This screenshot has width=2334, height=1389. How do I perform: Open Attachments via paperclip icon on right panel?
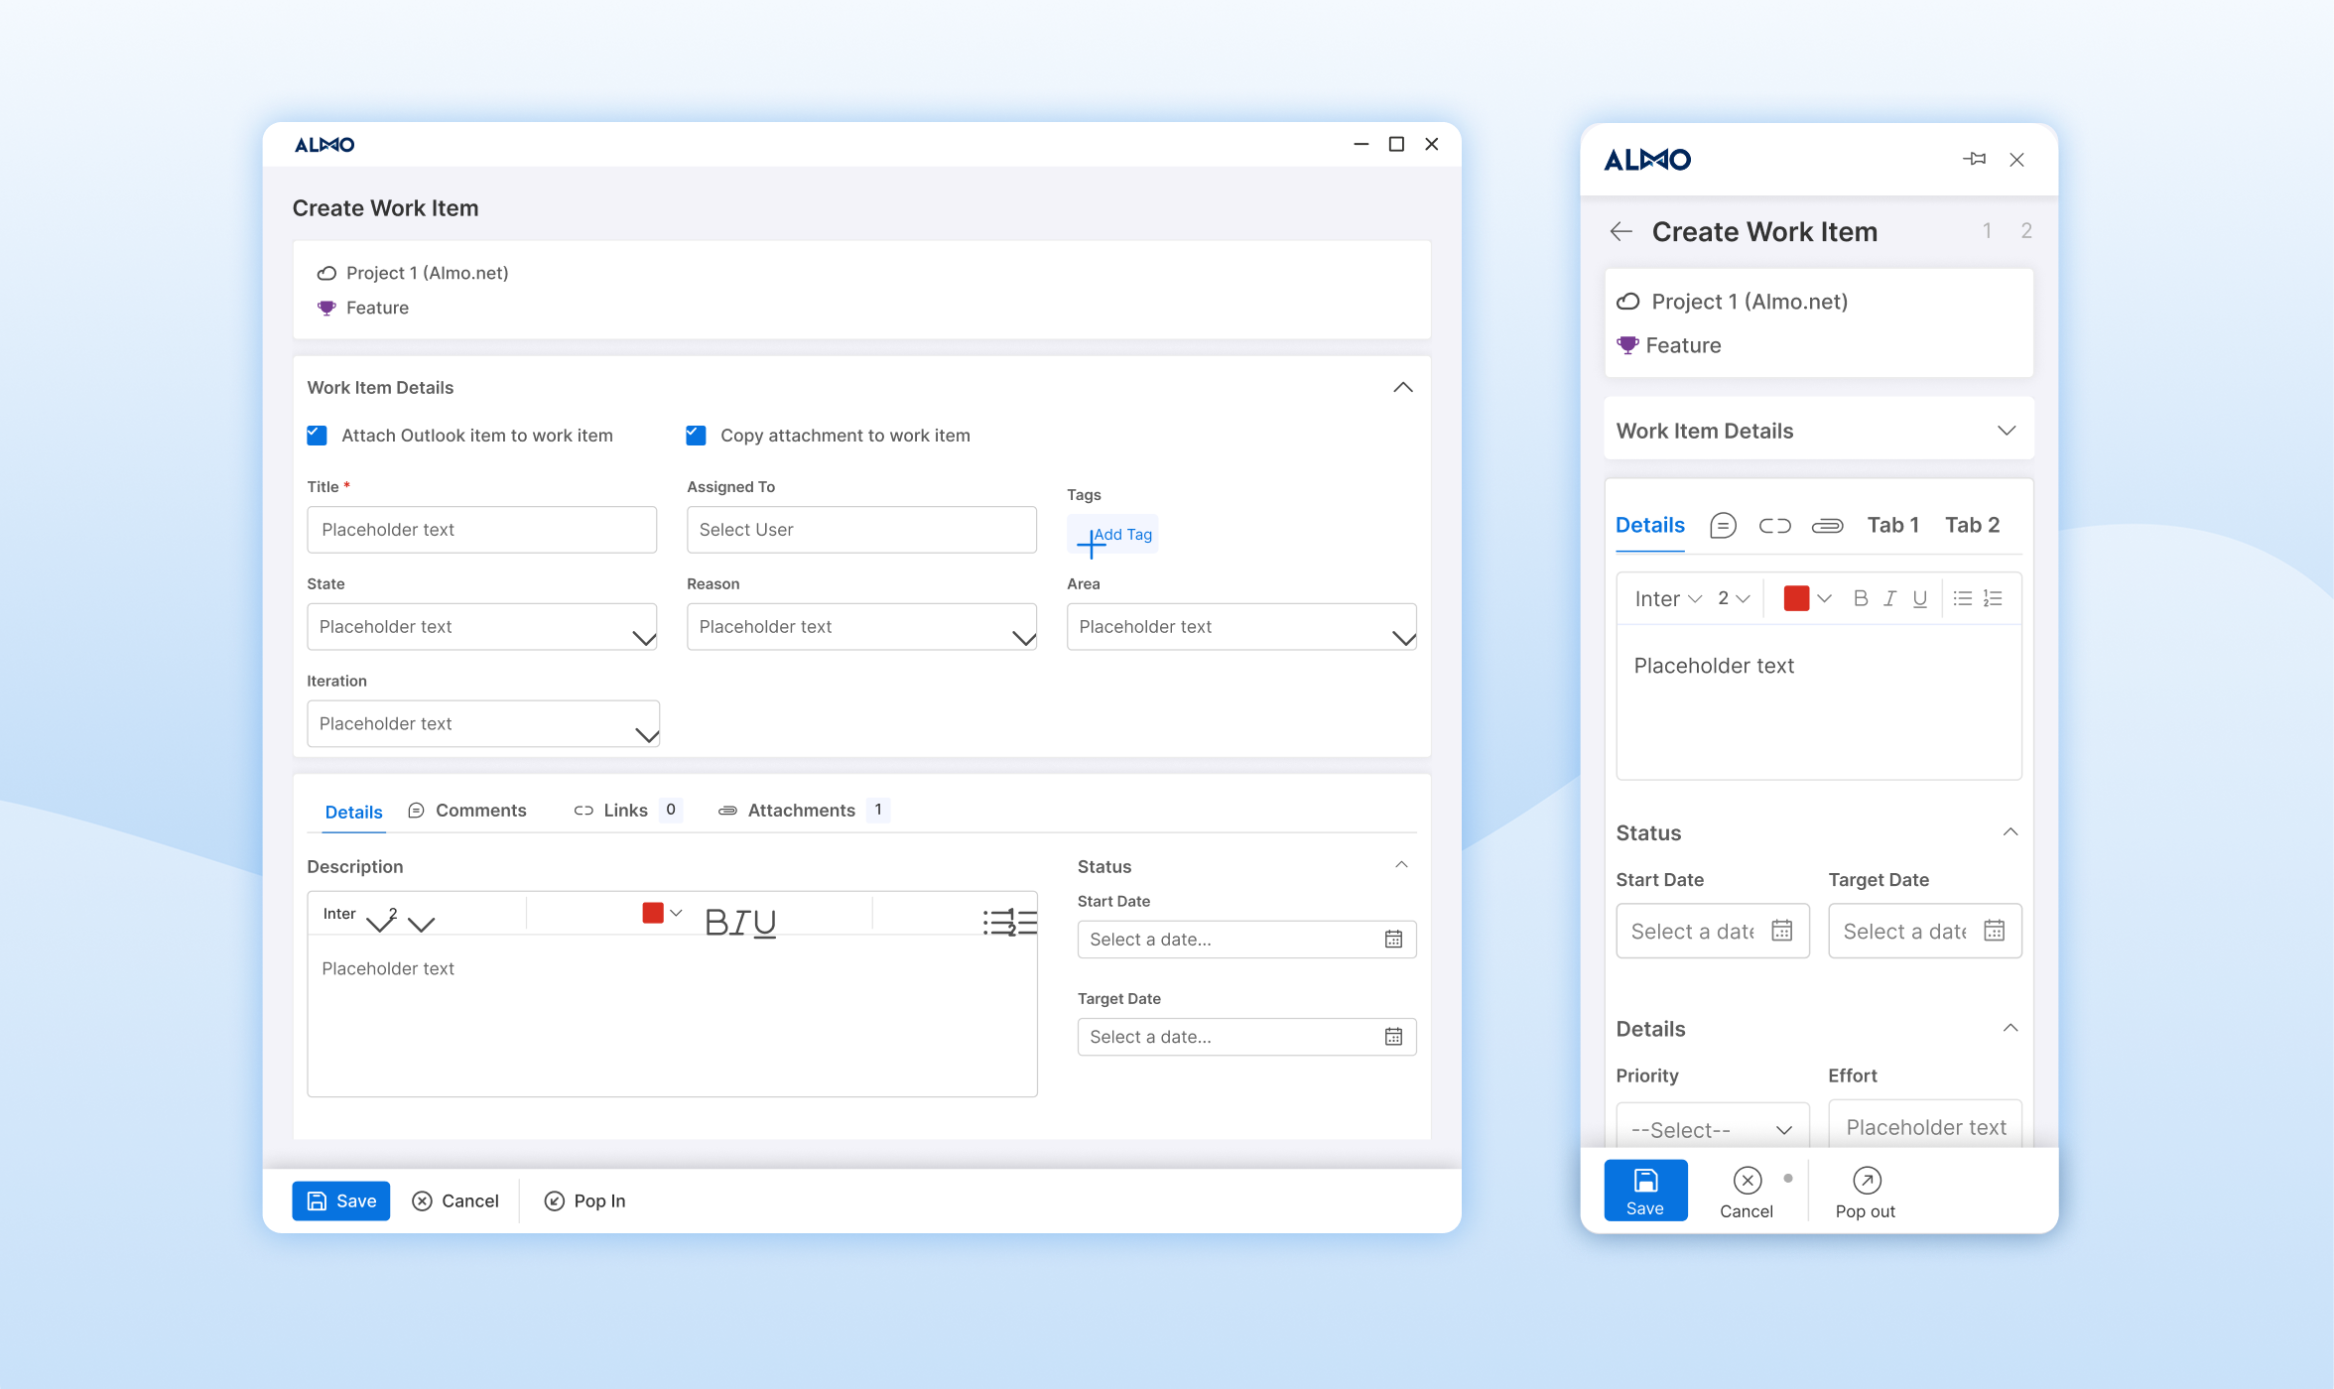coord(1828,525)
